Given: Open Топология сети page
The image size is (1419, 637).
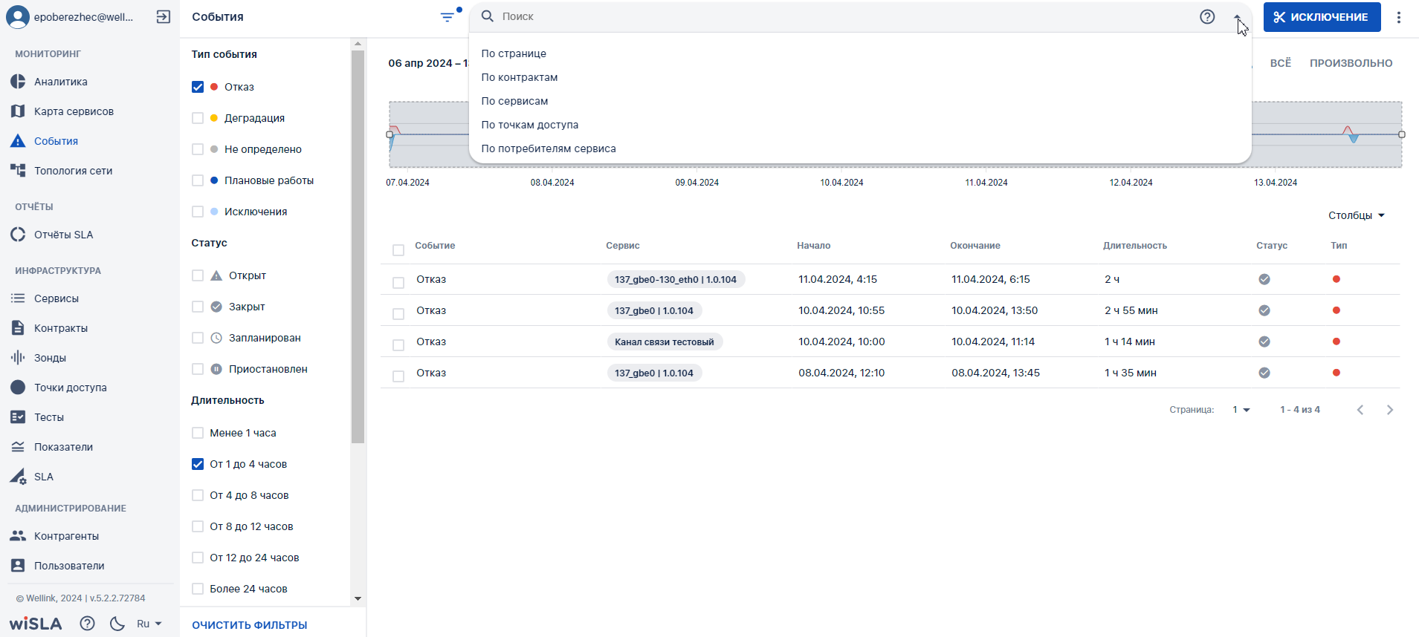Looking at the screenshot, I should (x=73, y=171).
